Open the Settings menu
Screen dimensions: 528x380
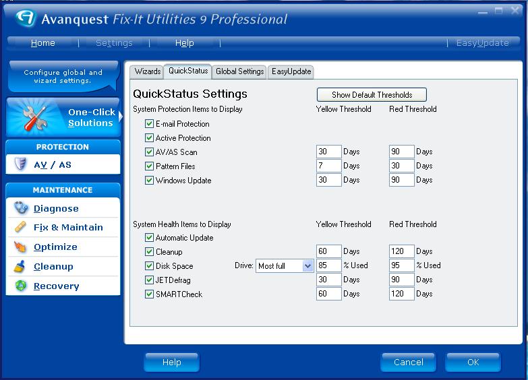point(114,42)
